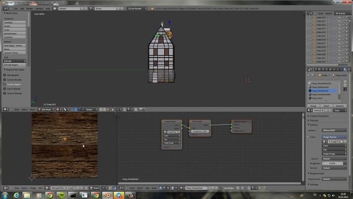This screenshot has height=199, width=353.
Task: Enable the Scale to Bounds checkbox
Action: click(5, 93)
